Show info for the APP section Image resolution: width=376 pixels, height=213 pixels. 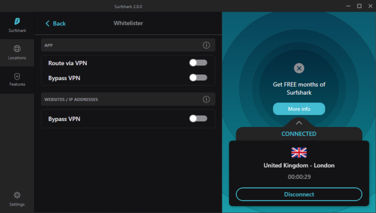click(x=206, y=45)
